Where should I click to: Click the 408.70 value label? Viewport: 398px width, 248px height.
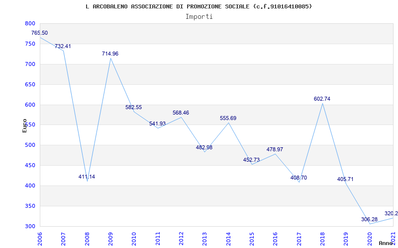click(298, 178)
